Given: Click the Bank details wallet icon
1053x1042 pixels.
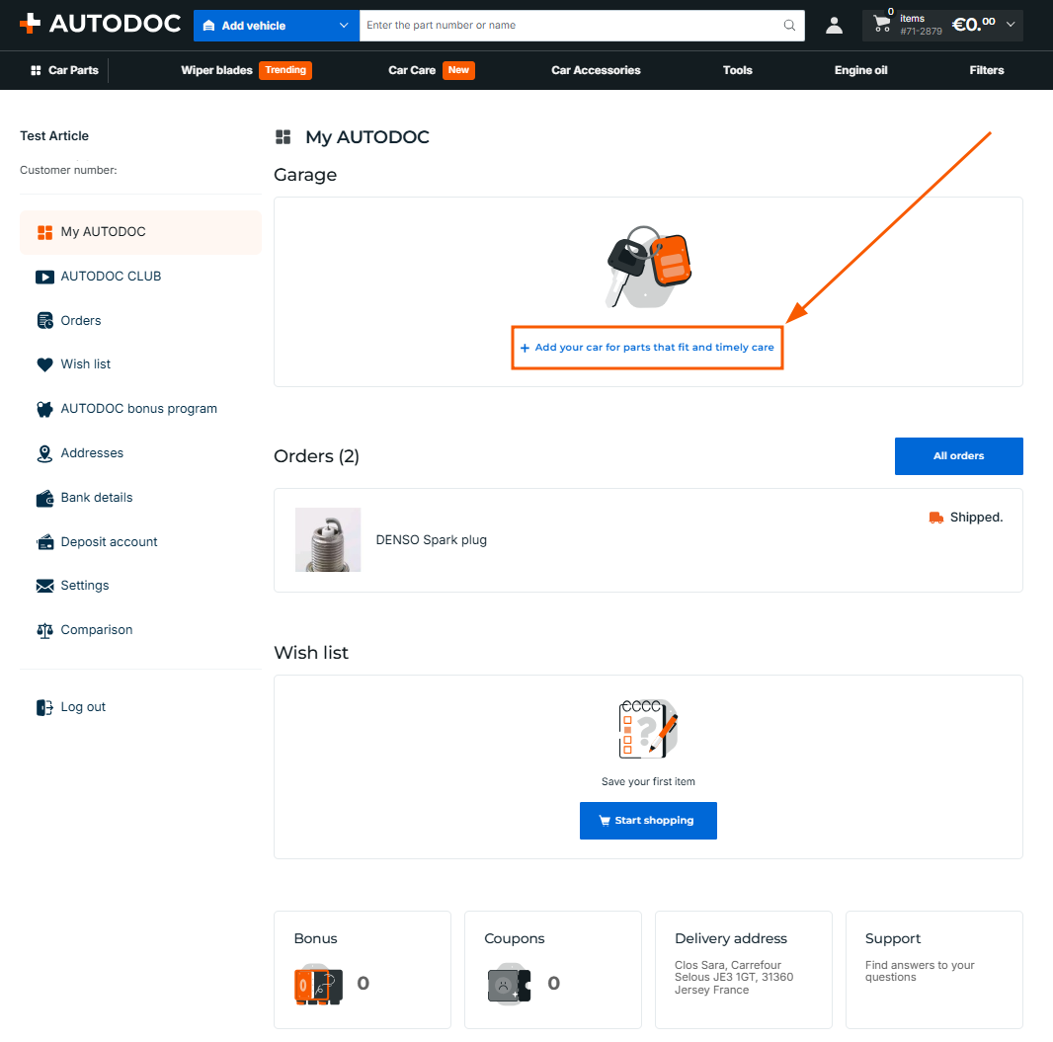Looking at the screenshot, I should 45,498.
